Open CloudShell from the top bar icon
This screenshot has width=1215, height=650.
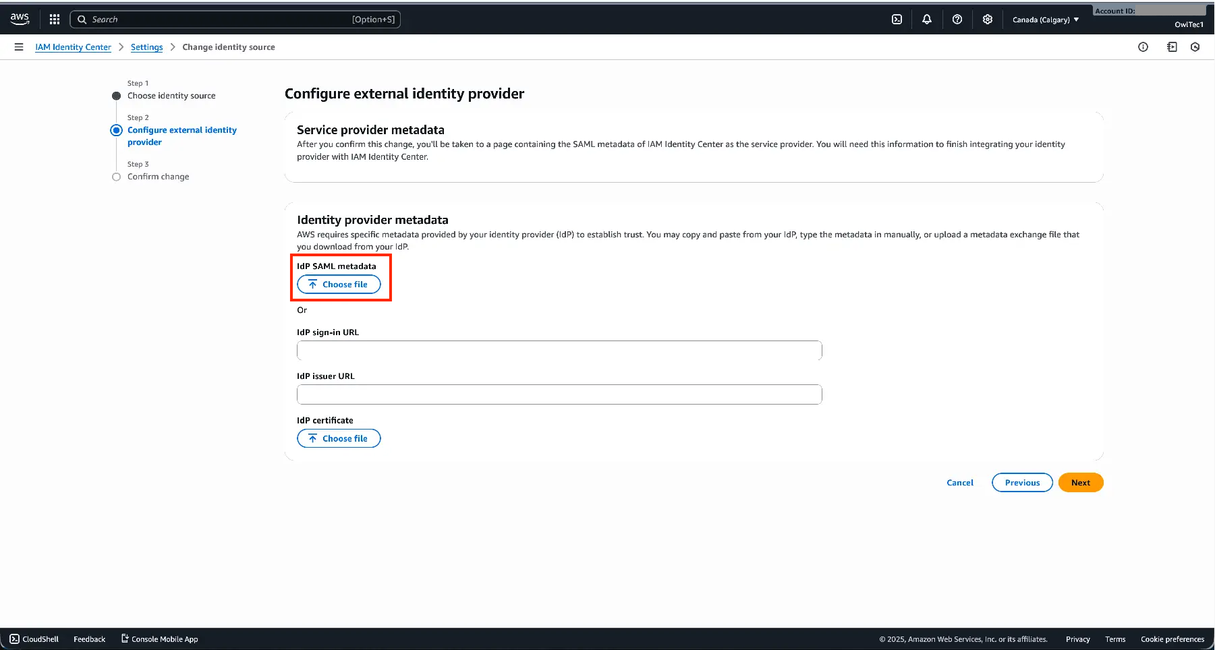coord(897,20)
